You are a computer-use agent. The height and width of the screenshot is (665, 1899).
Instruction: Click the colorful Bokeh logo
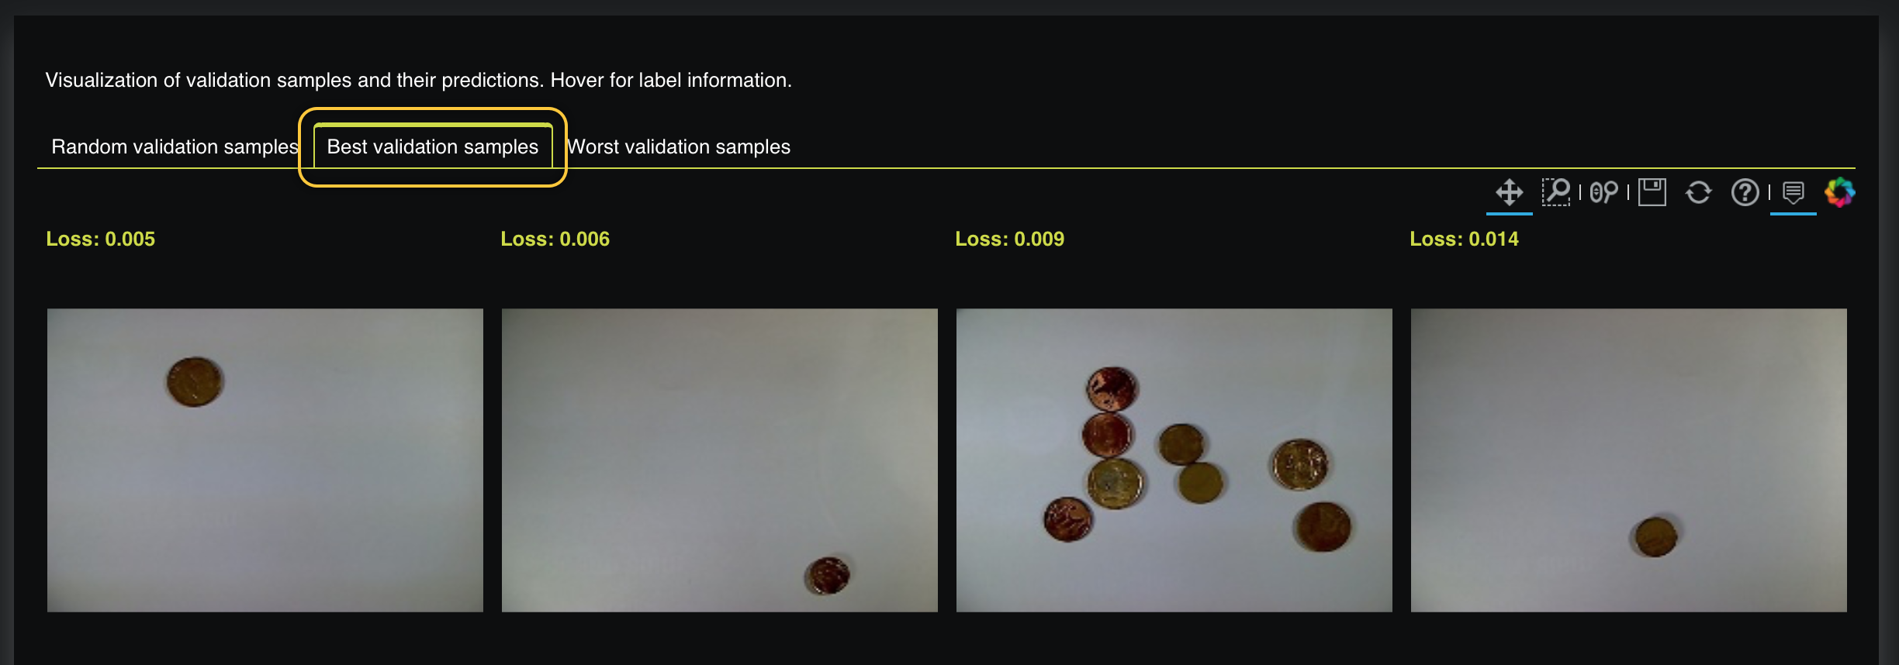click(1839, 192)
